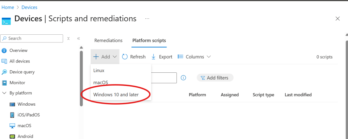Open the Windows platform devices

[26, 104]
